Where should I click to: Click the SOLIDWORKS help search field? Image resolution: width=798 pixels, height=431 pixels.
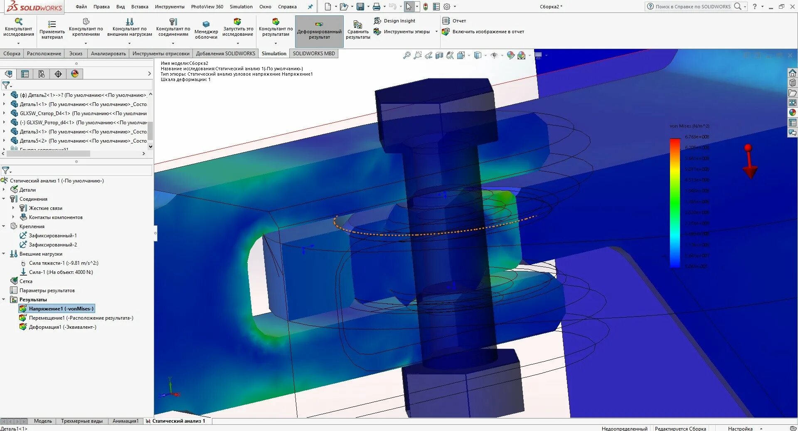693,7
